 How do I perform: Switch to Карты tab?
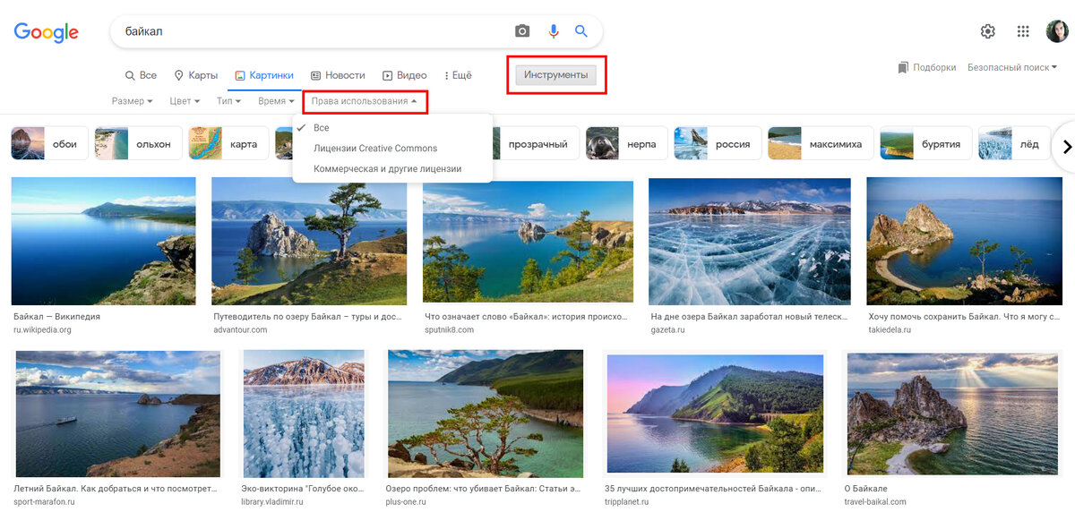tap(196, 75)
